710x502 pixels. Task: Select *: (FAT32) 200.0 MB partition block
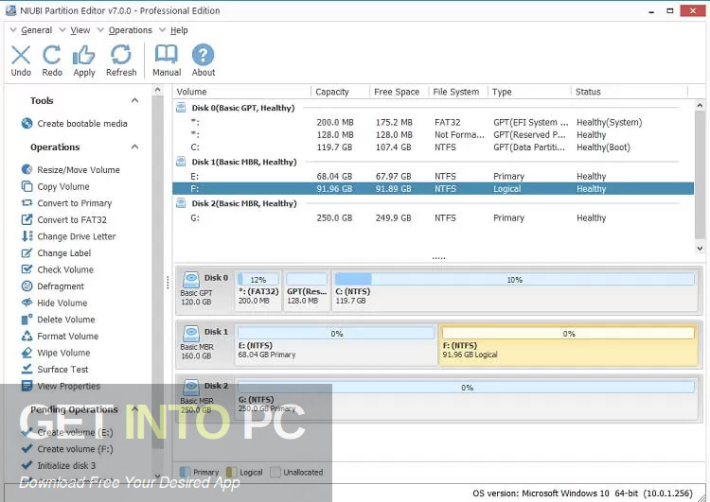pyautogui.click(x=258, y=290)
